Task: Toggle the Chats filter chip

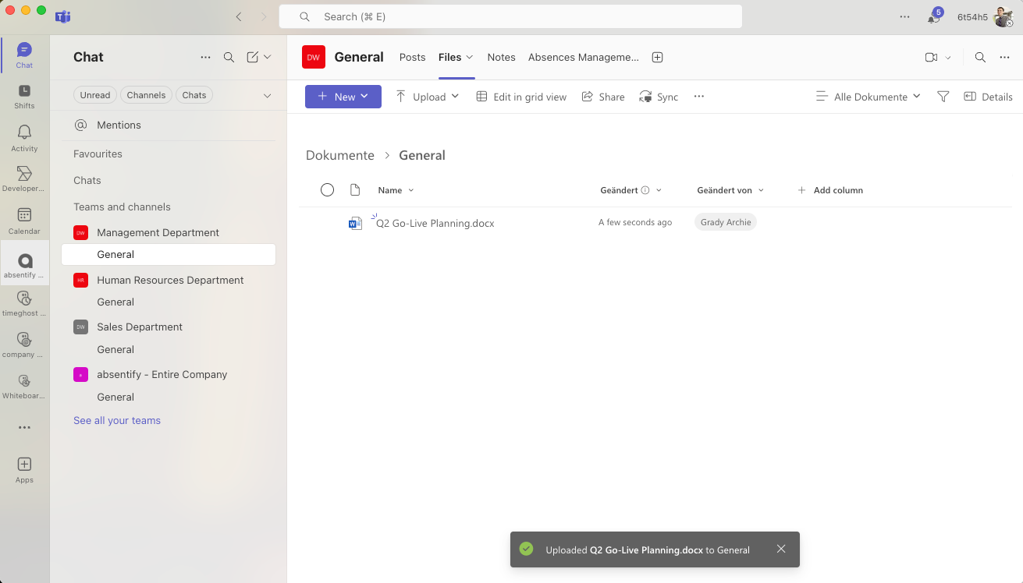Action: click(194, 95)
